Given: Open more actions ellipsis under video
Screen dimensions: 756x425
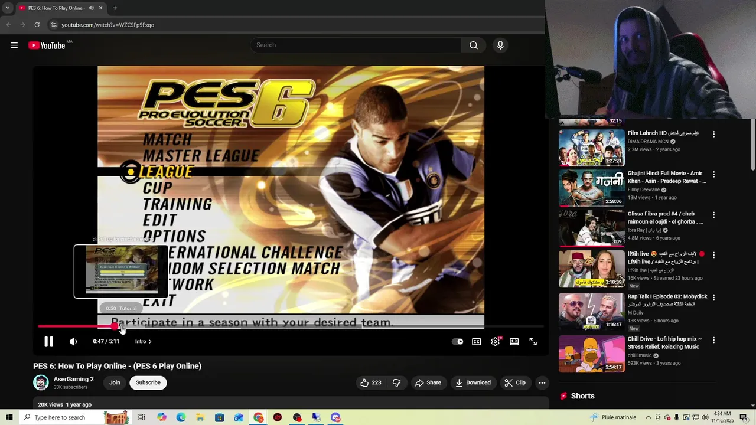Looking at the screenshot, I should click(x=542, y=382).
